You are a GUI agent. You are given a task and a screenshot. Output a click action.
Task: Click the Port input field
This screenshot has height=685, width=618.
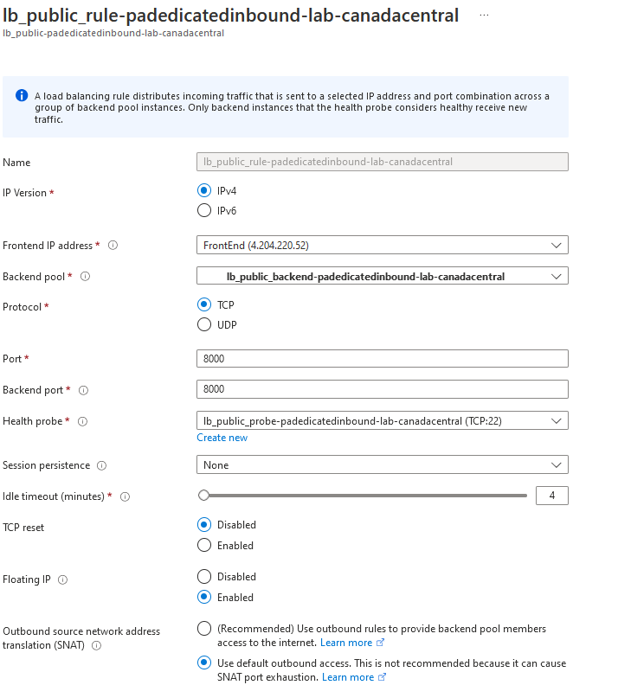[382, 359]
